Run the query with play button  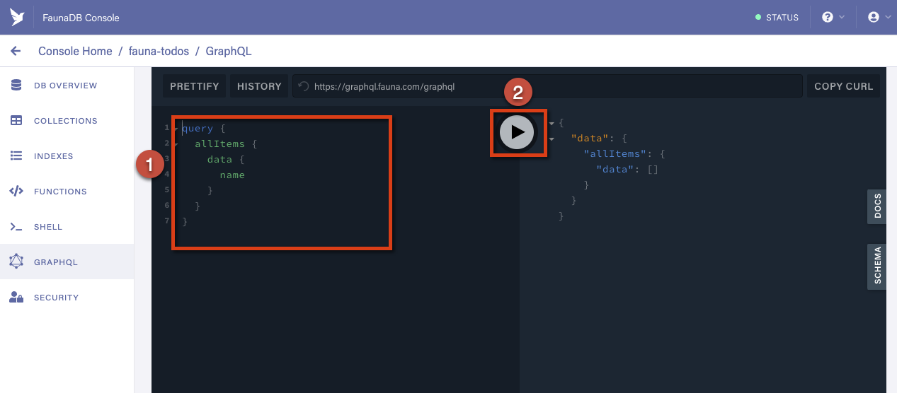pyautogui.click(x=517, y=132)
